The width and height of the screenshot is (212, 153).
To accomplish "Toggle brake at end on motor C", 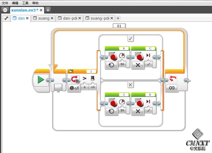I will click(x=148, y=64).
